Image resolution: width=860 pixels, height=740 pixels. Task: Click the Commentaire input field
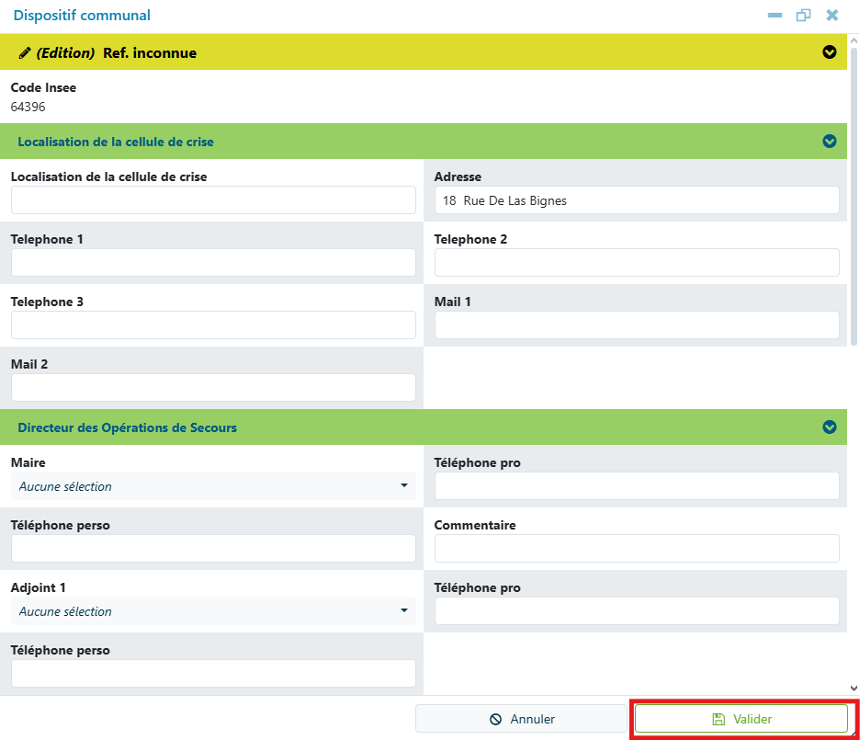(637, 549)
